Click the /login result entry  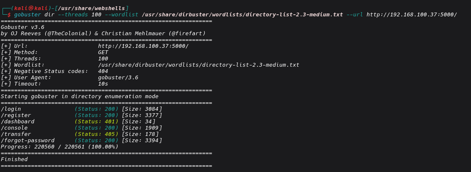(x=11, y=109)
